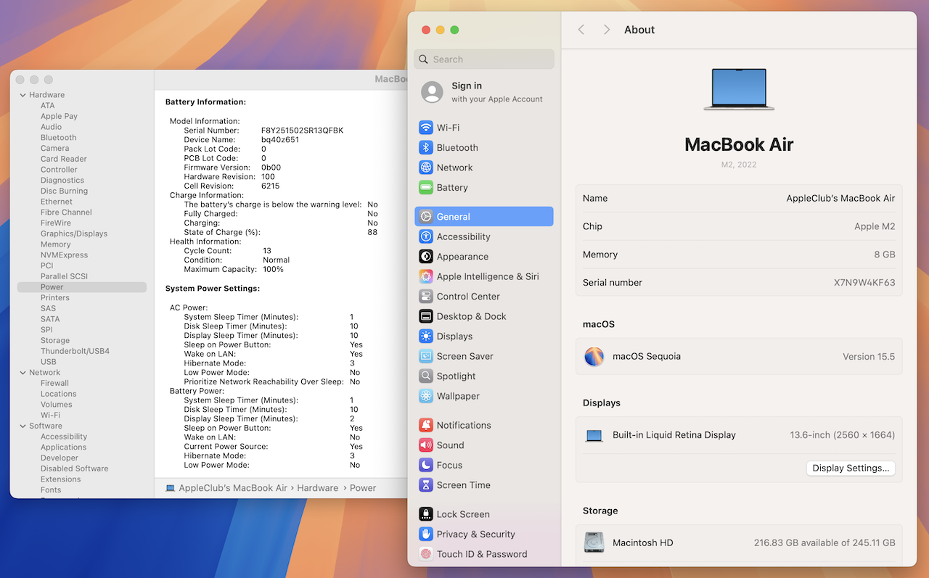The width and height of the screenshot is (929, 578).
Task: Click the Version 15.5 text
Action: (869, 356)
